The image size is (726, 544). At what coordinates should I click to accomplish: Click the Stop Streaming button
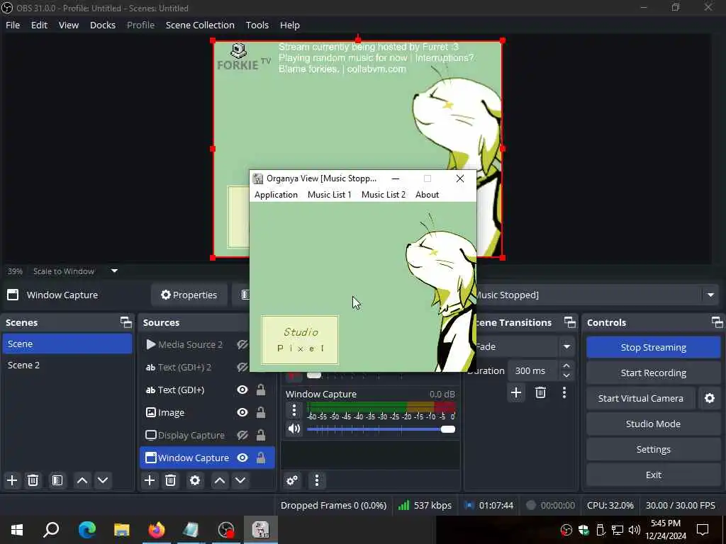653,347
